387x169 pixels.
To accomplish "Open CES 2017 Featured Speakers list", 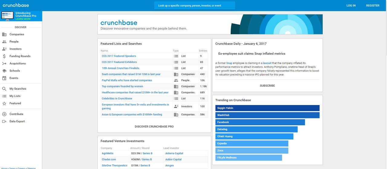I will point(119,56).
